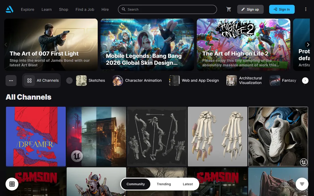Open the filter options button
Screen dimensions: 314x196
pos(302,184)
